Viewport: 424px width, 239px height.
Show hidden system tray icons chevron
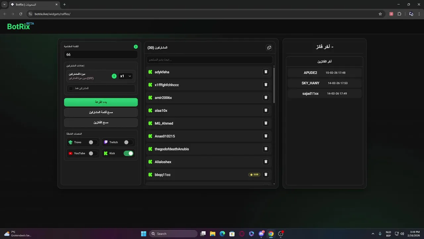pos(373,234)
